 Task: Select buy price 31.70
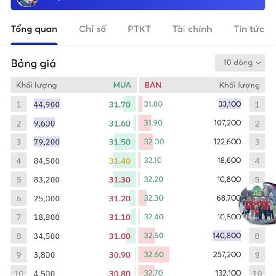pyautogui.click(x=120, y=104)
